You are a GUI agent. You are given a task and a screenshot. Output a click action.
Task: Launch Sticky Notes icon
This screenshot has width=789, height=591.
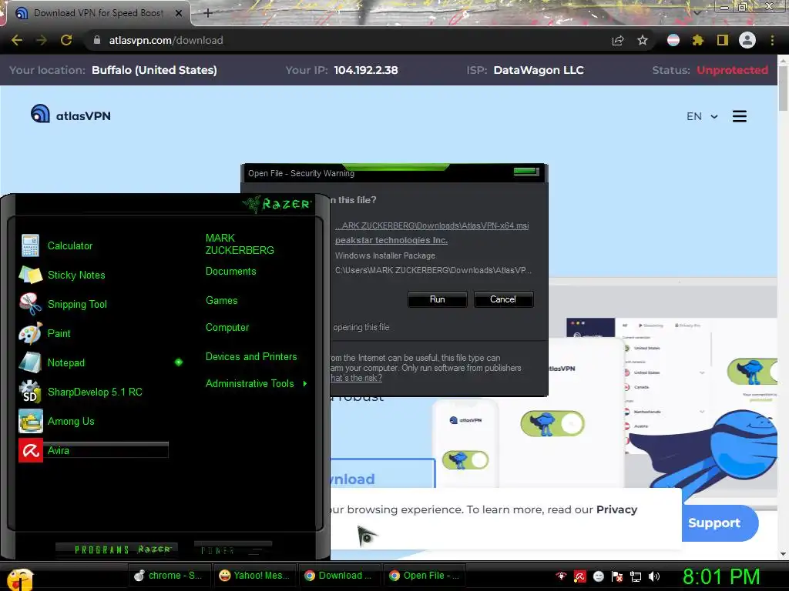pos(30,275)
